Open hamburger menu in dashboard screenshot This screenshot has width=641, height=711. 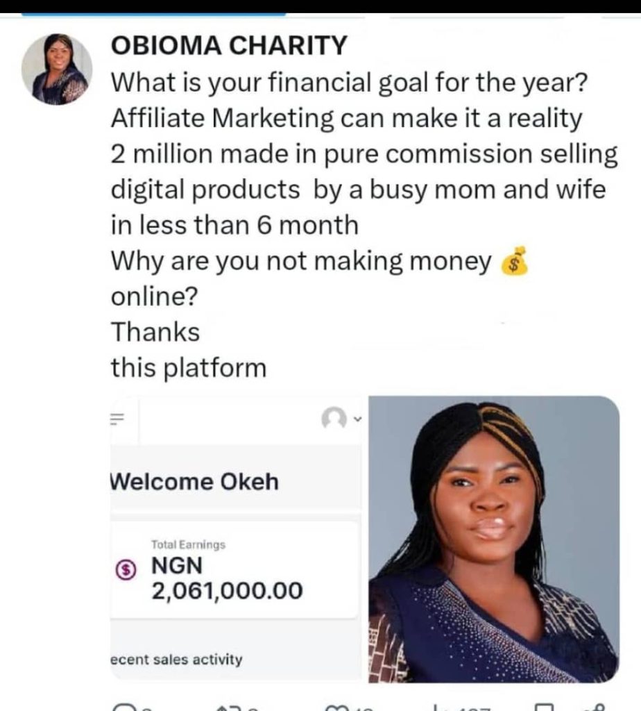click(x=117, y=419)
